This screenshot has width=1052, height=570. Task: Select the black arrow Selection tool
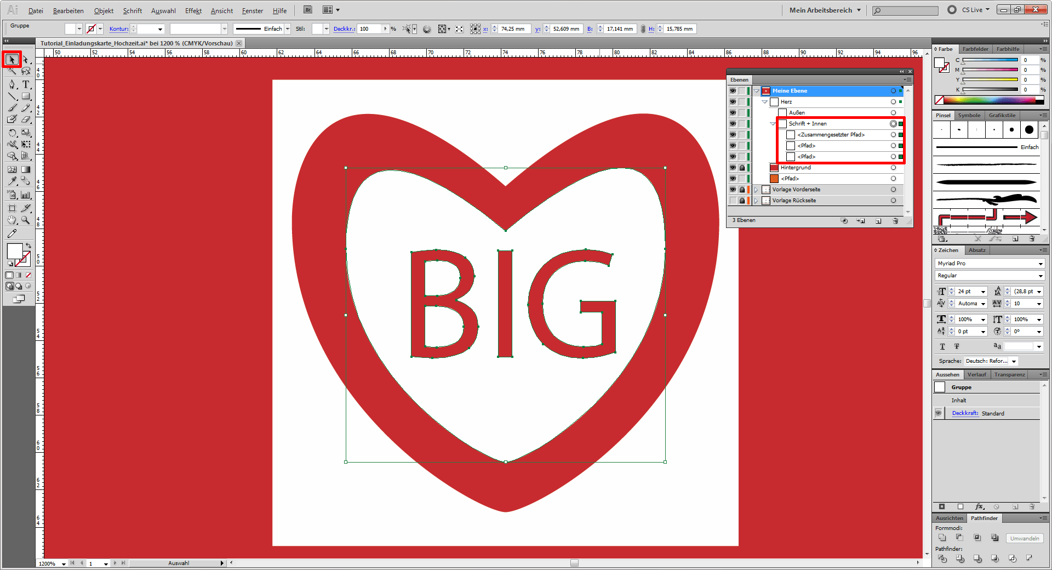click(12, 59)
